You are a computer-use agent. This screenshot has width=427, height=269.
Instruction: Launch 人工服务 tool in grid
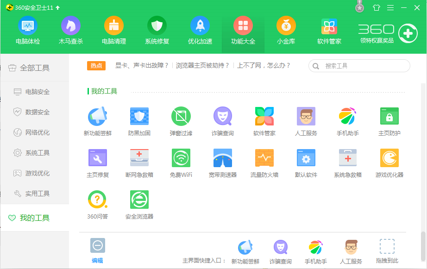pyautogui.click(x=306, y=121)
